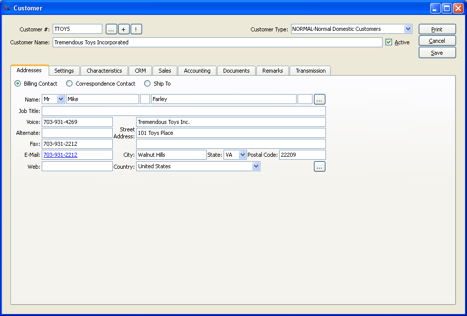Click the Alternate phone field
467x316 pixels.
[77, 133]
